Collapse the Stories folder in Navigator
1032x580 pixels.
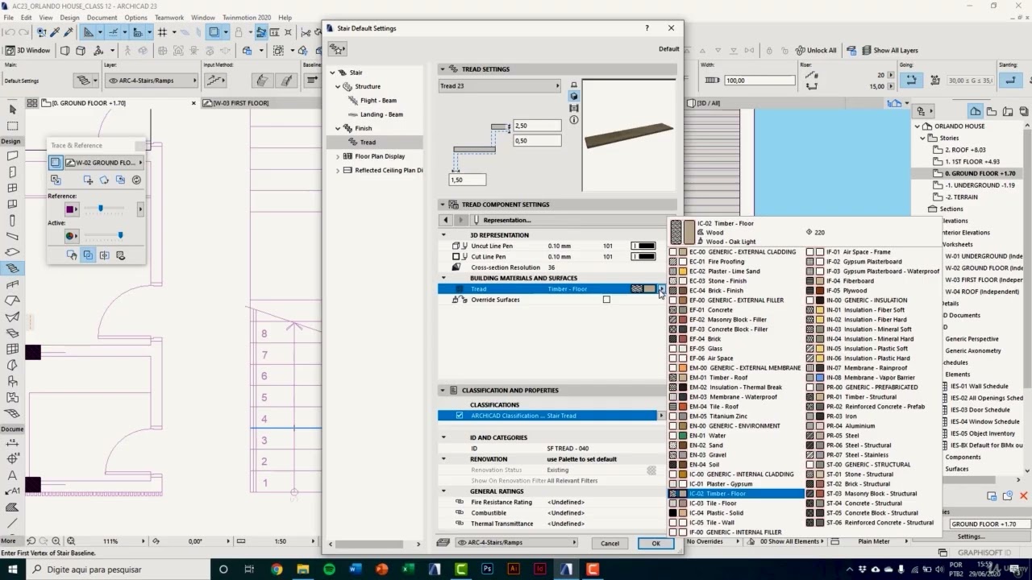922,138
